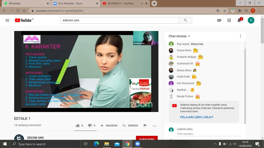Report video with the flag icon
Image resolution: width=264 pixels, height=148 pixels.
145,125
